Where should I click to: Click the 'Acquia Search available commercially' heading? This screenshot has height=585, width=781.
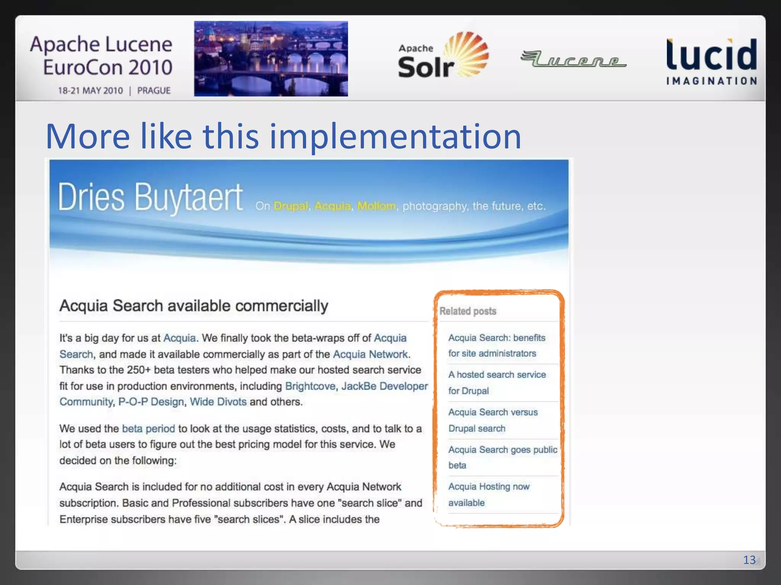(x=194, y=306)
